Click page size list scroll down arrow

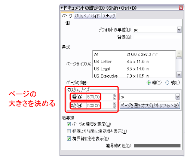click(179, 75)
